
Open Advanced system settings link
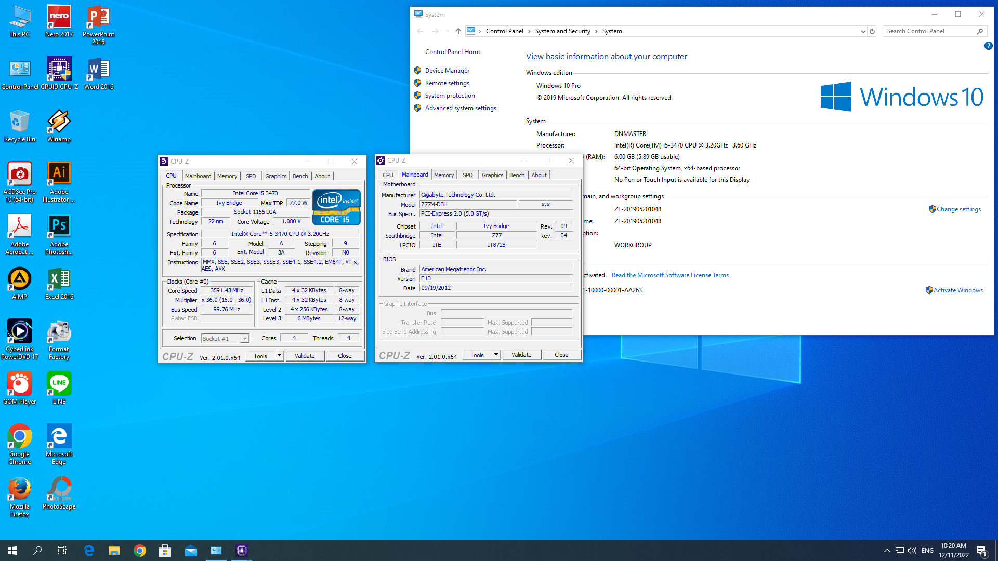461,108
